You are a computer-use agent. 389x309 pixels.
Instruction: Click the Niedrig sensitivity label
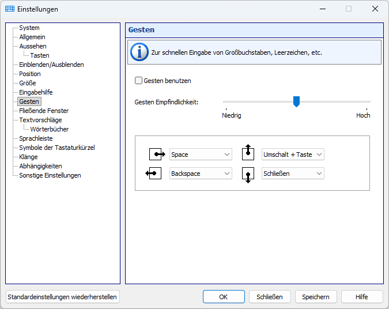pos(232,115)
